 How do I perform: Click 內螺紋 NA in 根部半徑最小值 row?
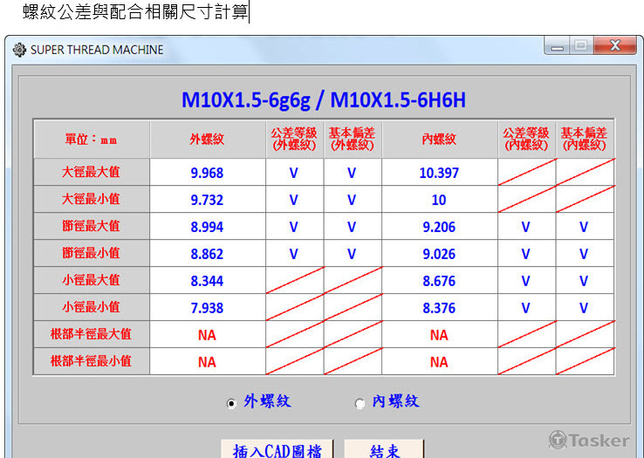coord(439,362)
